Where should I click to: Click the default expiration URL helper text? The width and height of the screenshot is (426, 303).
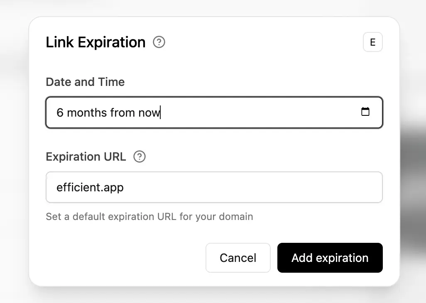pyautogui.click(x=149, y=216)
